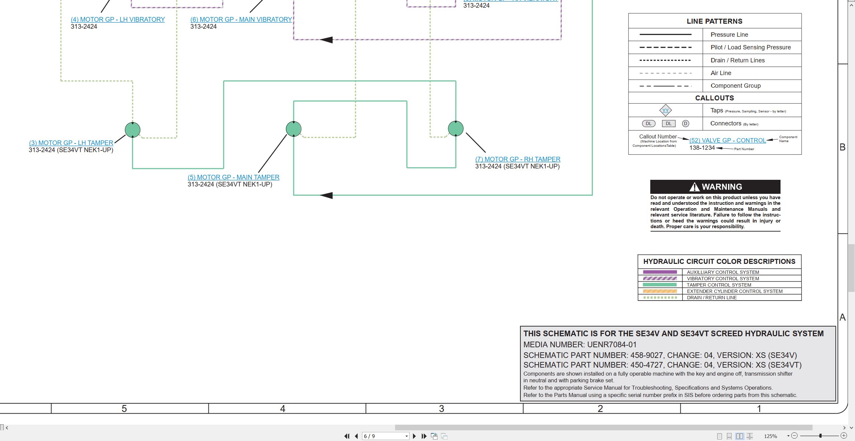This screenshot has width=855, height=441.
Task: Click the YY tap callout diamond
Action: tap(665, 110)
